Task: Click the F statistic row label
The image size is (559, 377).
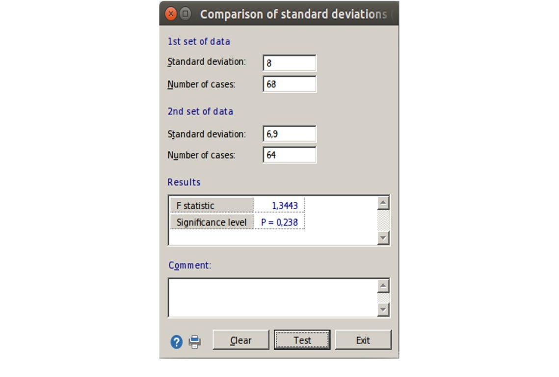Action: click(212, 206)
